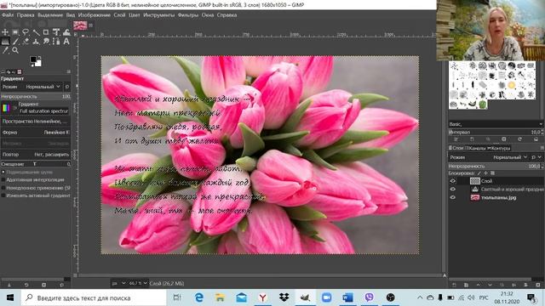
Task: Select the тюльпаны.jpg layer
Action: coord(498,197)
